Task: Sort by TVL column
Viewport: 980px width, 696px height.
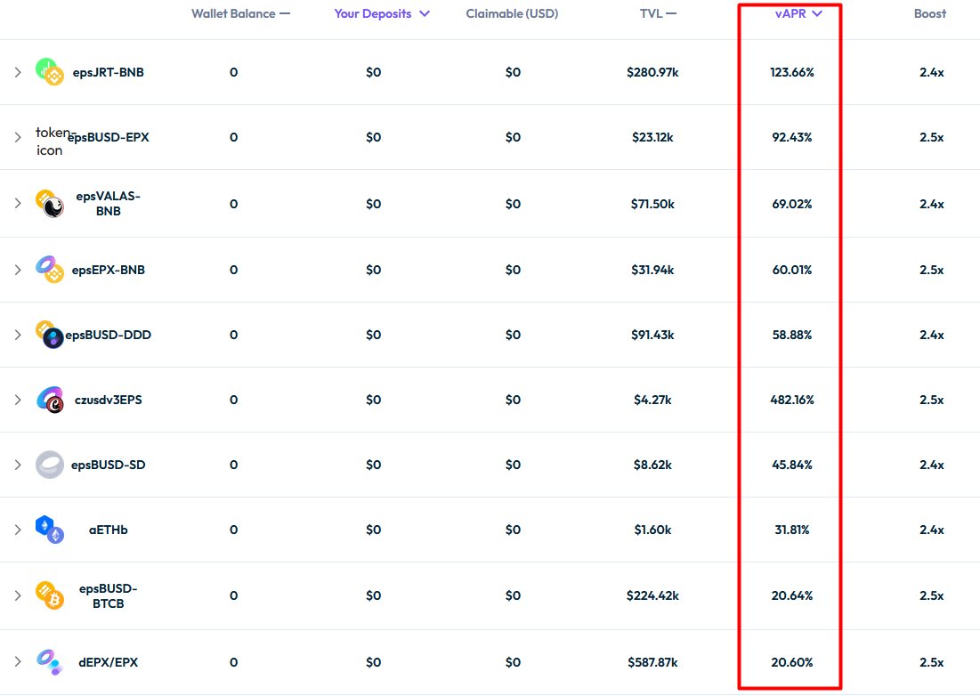Action: (x=658, y=13)
